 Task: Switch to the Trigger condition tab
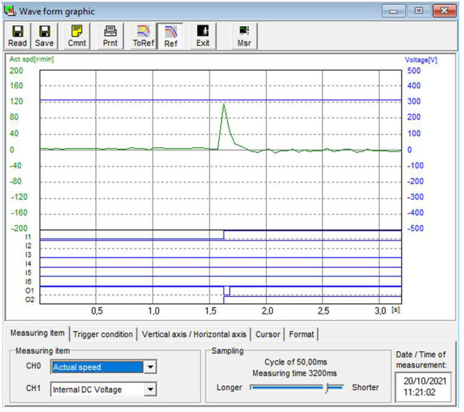(x=103, y=334)
